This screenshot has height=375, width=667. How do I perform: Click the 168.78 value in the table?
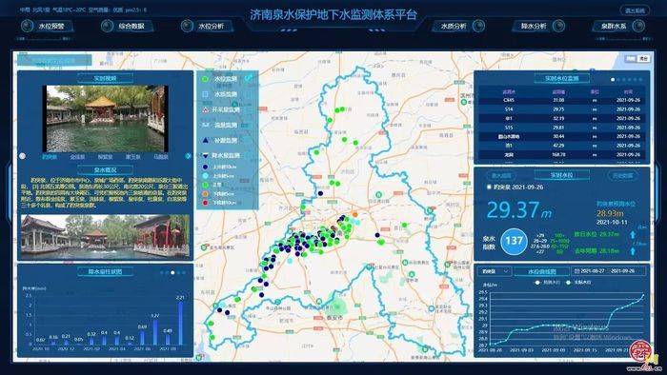pyautogui.click(x=558, y=154)
